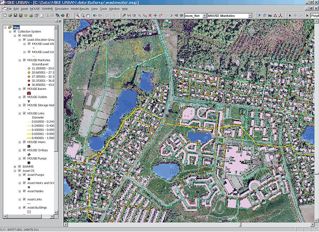The width and height of the screenshot is (319, 232).
Task: Click the pointer with lasso select icon
Action: pos(145,16)
